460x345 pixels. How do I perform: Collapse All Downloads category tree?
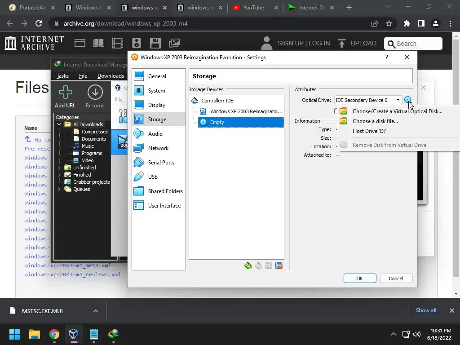click(x=59, y=124)
